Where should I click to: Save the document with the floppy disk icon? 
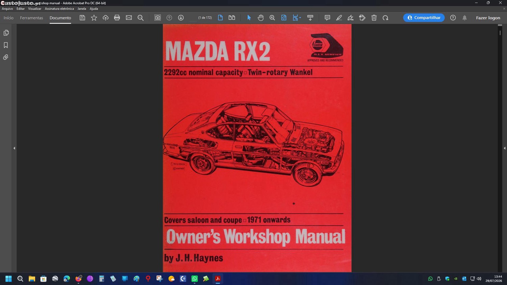point(82,18)
